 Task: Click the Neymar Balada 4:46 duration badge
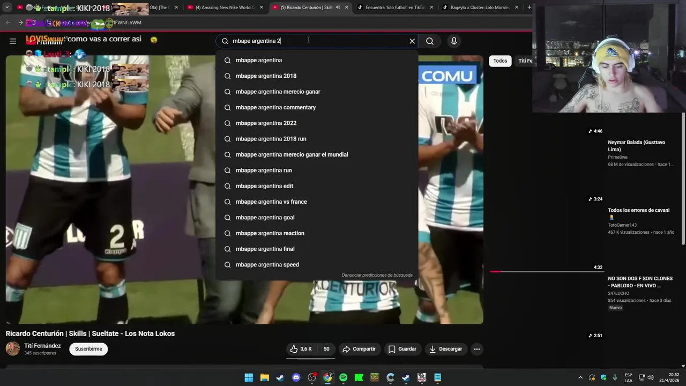click(x=595, y=131)
